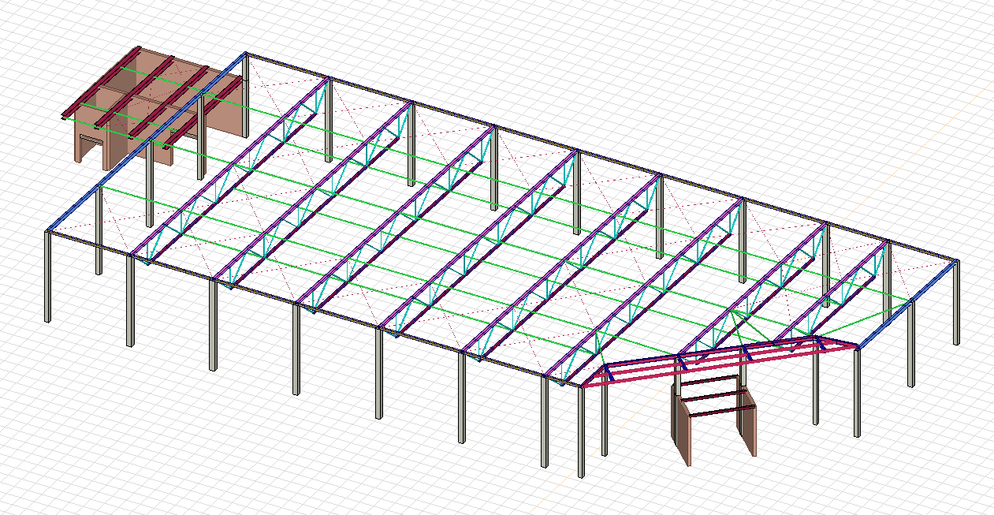Select the leftmost front corner column
Viewport: 994px width, 515px height.
tap(48, 276)
